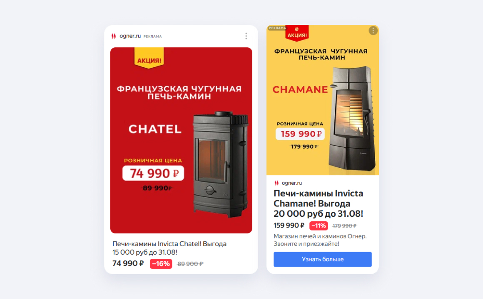Click the 74 990 ₽ price tag on red banner
Viewport: 483px width, 299px height.
click(153, 173)
